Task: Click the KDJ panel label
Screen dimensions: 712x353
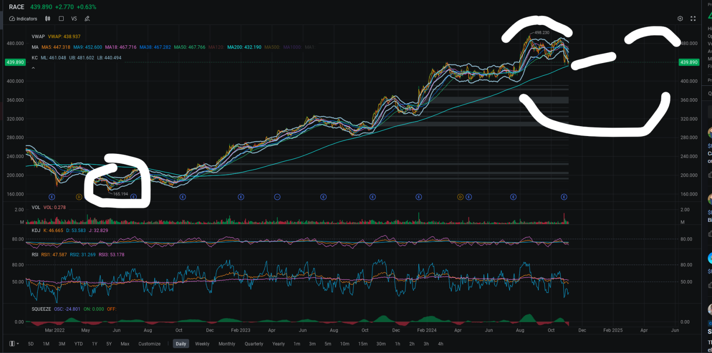Action: [36, 231]
